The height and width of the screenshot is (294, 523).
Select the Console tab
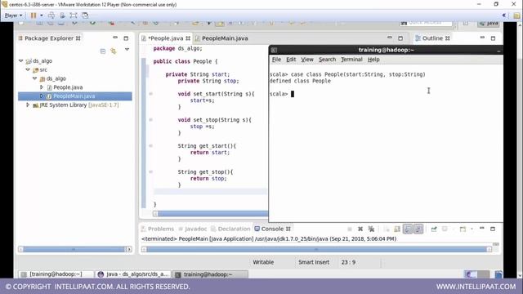272,229
